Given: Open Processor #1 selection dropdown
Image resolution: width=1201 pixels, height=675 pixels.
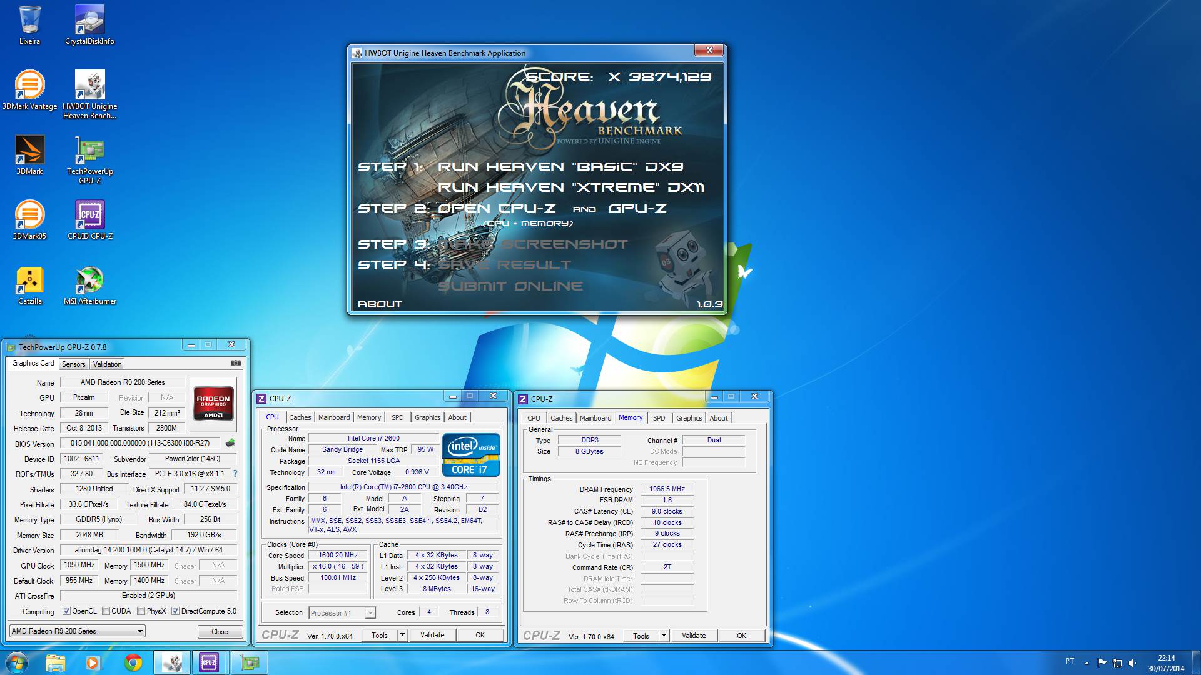Looking at the screenshot, I should coord(342,613).
